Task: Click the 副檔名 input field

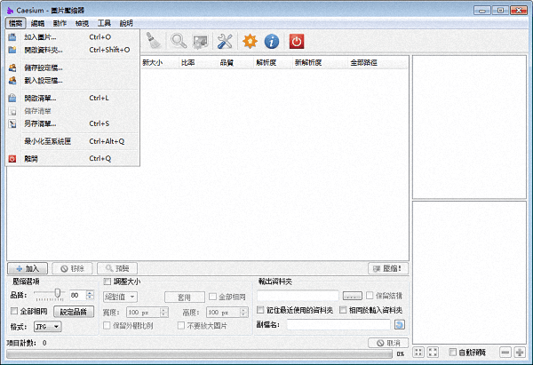Action: [x=338, y=324]
